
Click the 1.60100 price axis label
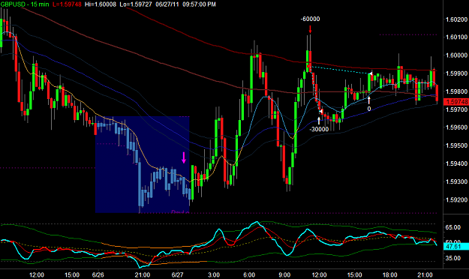[x=456, y=37]
